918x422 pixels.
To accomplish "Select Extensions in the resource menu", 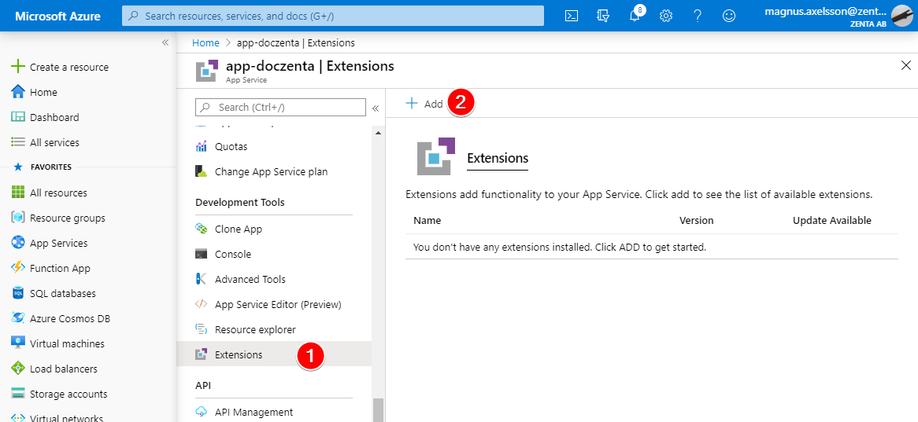I will click(x=239, y=354).
